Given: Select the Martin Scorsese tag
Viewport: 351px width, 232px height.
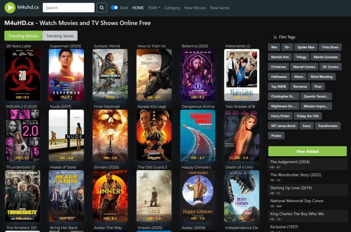Looking at the screenshot, I should 326,57.
